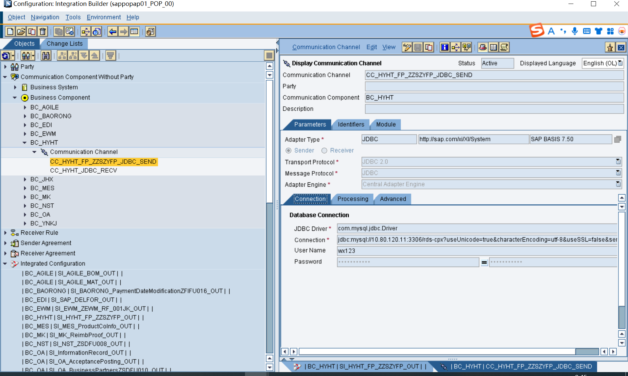The width and height of the screenshot is (628, 376).
Task: Toggle the navigation area layout icon
Action: coord(134,31)
